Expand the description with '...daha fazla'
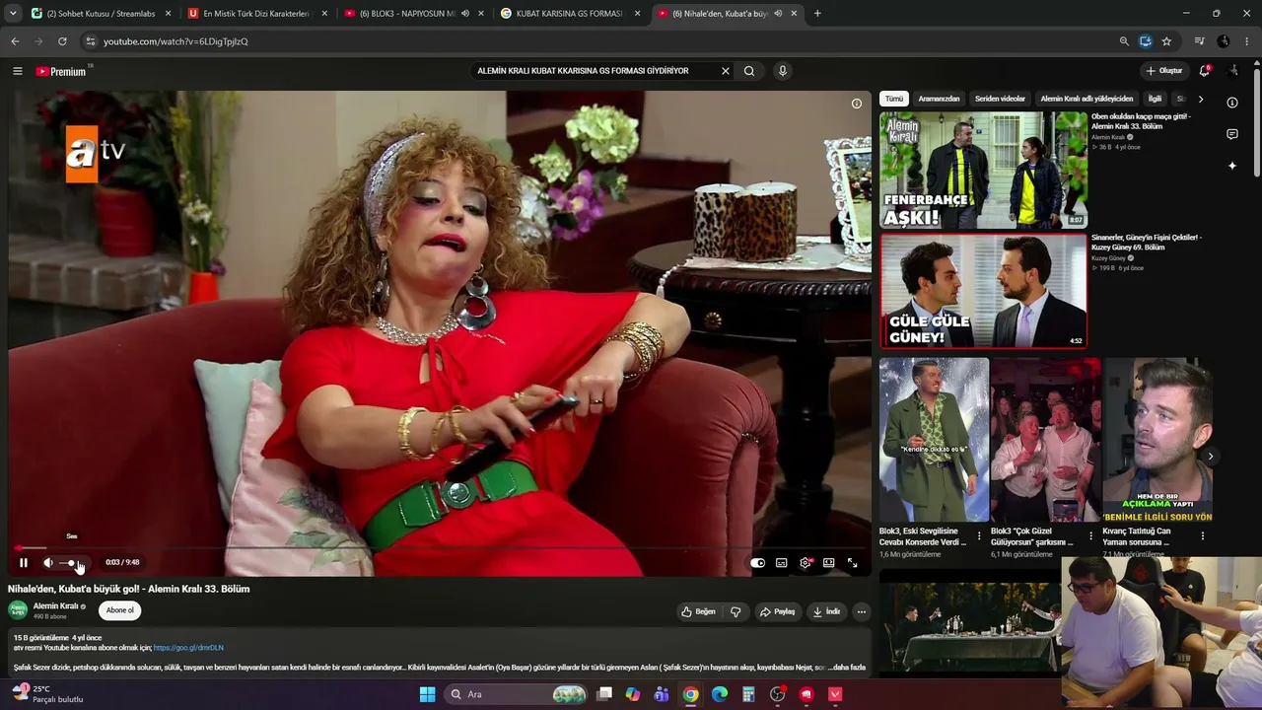 coord(847,668)
